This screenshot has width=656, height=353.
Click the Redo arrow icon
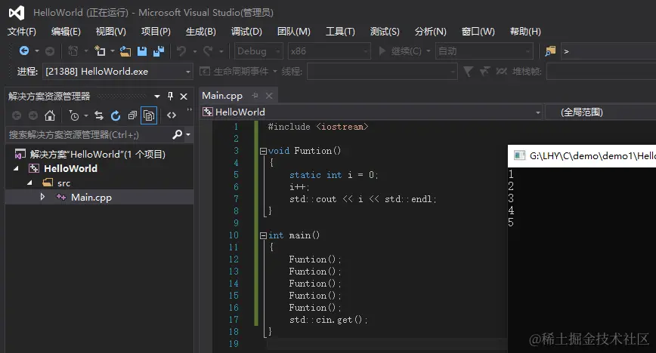pyautogui.click(x=208, y=51)
